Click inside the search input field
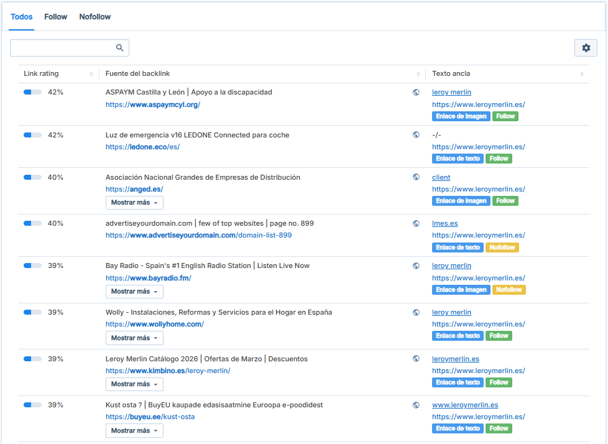Viewport: 608px width, 444px height. tap(62, 47)
